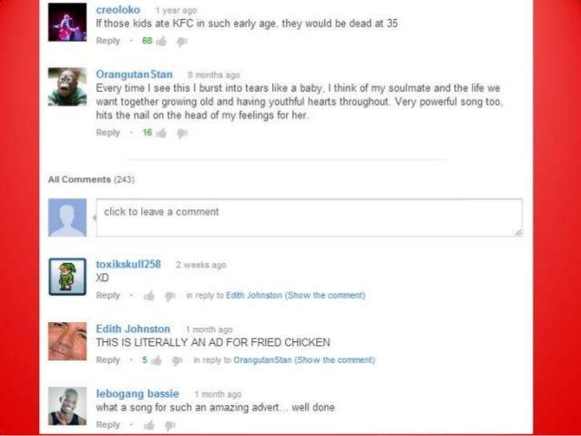The height and width of the screenshot is (436, 581).
Task: Show the comment Edith Johnston replied to
Action: [x=334, y=360]
